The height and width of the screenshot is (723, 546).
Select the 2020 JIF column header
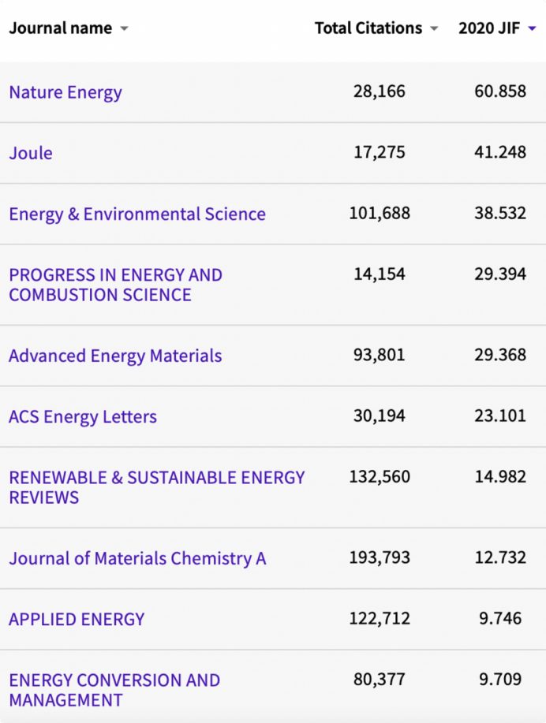click(x=489, y=28)
